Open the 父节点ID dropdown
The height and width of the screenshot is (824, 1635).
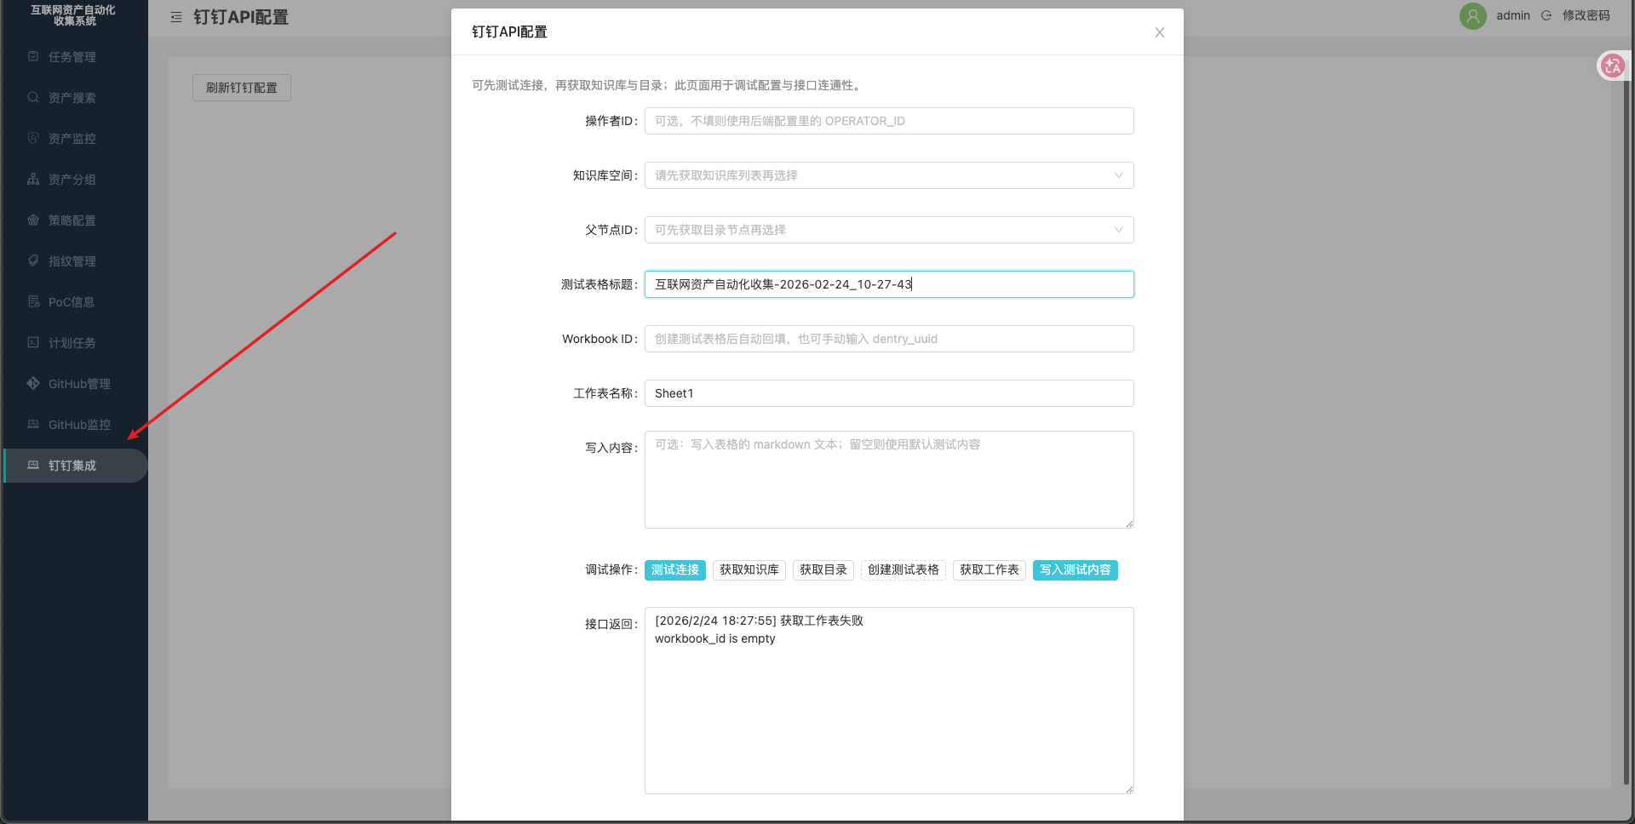tap(889, 230)
